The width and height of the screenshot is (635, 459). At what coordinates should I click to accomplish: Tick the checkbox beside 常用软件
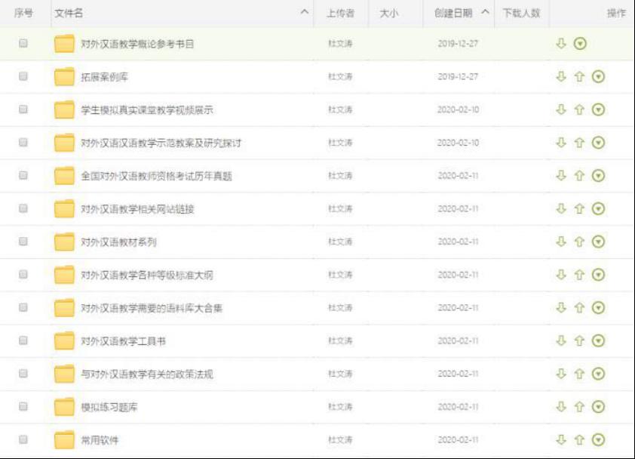(23, 440)
